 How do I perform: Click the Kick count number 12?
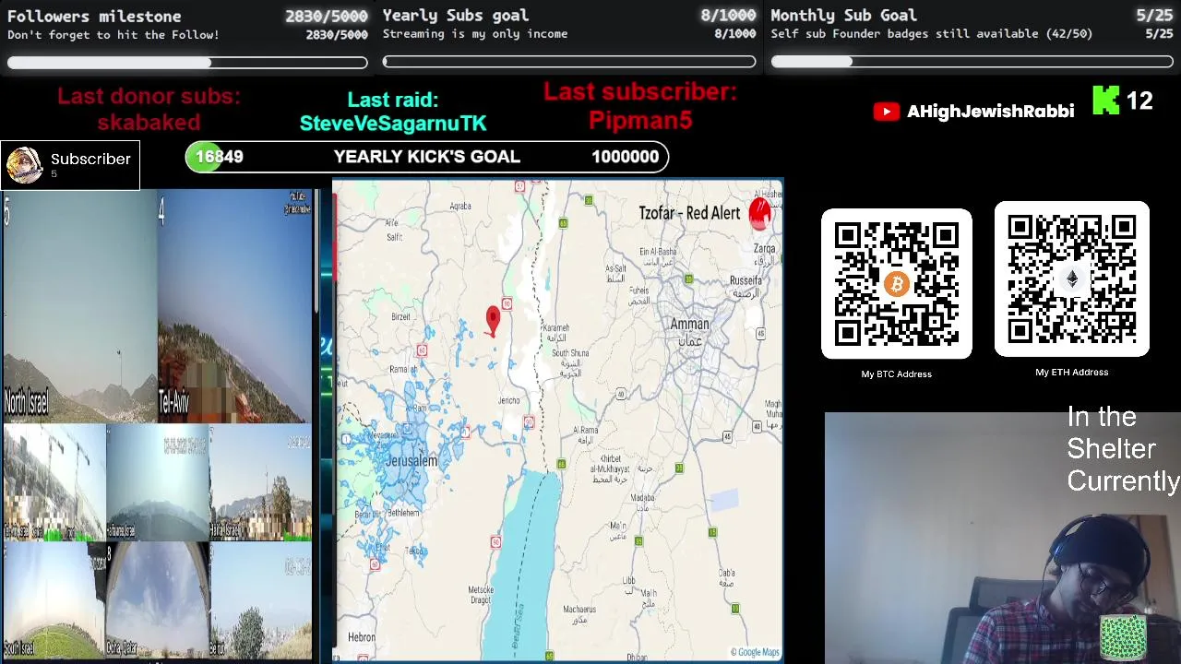click(x=1139, y=101)
